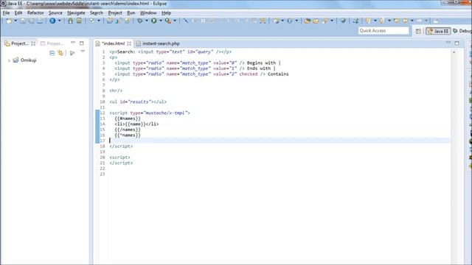Click the ul id="results" line
This screenshot has height=265, width=472.
coord(138,102)
